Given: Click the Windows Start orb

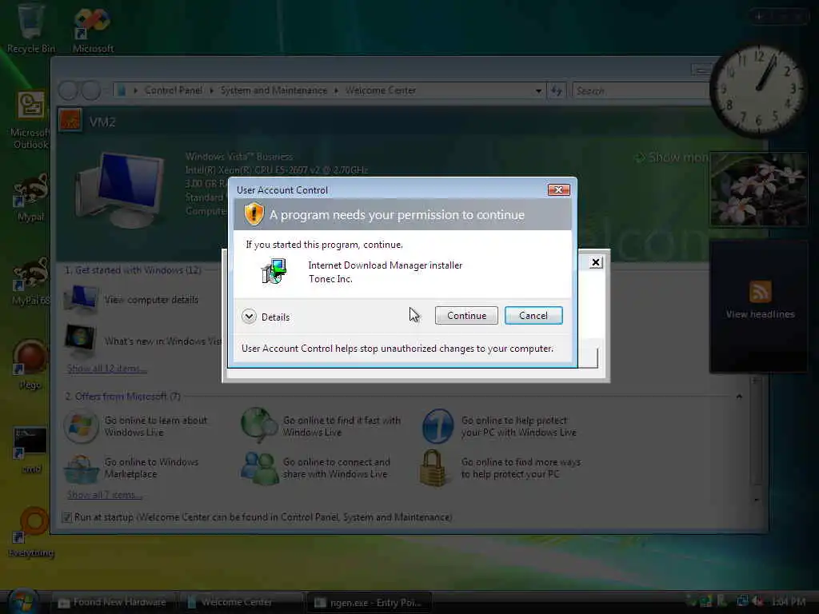Looking at the screenshot, I should tap(22, 601).
